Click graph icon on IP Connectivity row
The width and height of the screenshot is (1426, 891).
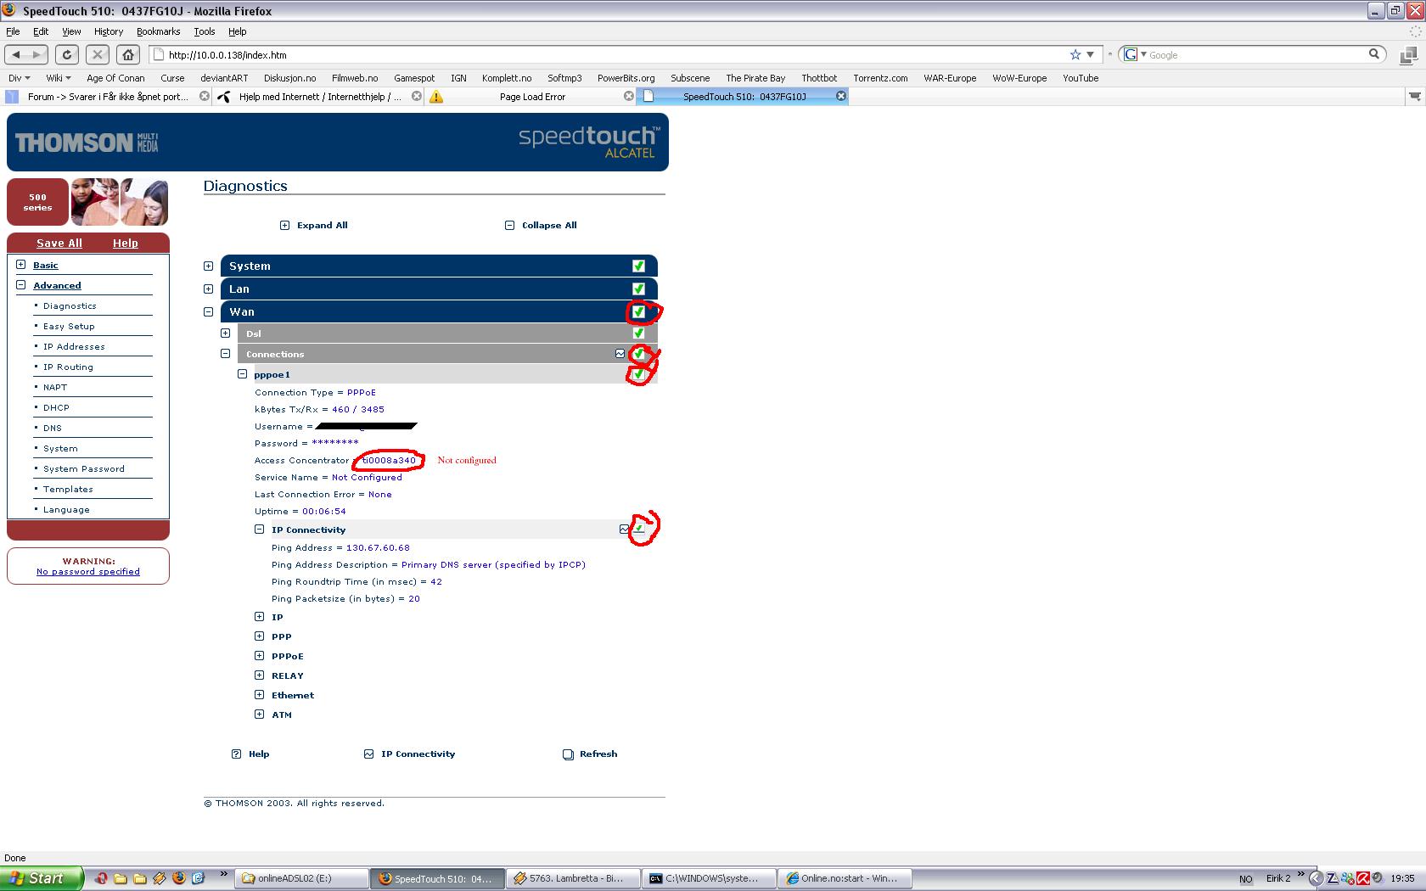tap(624, 529)
